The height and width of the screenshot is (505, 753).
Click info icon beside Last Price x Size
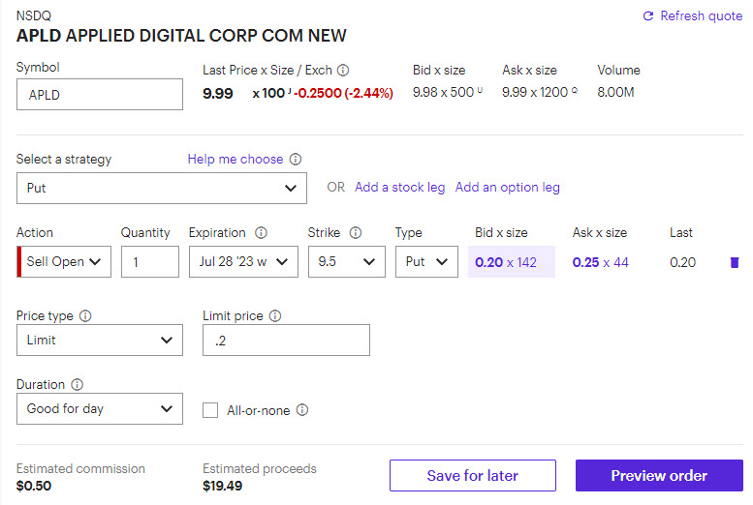[x=343, y=71]
